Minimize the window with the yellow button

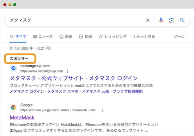pos(10,5)
